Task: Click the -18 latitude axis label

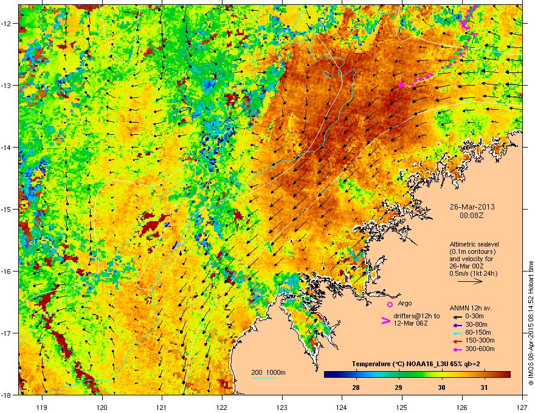Action: pyautogui.click(x=7, y=395)
